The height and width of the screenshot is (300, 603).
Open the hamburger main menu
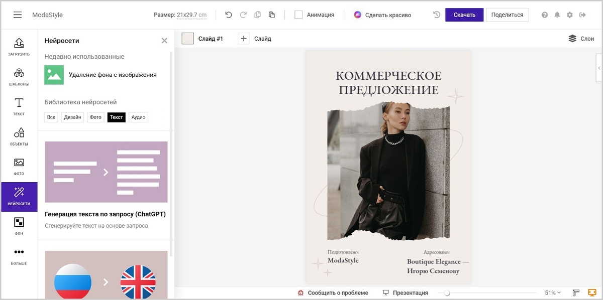[x=18, y=15]
